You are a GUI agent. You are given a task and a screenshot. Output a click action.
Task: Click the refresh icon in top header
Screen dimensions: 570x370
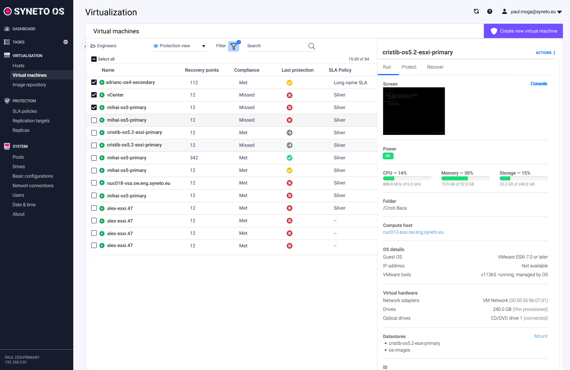coord(476,12)
